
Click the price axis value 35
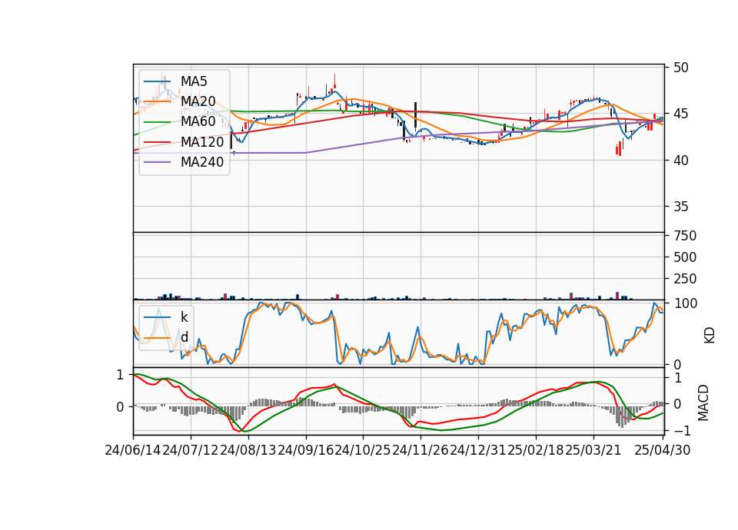point(680,207)
